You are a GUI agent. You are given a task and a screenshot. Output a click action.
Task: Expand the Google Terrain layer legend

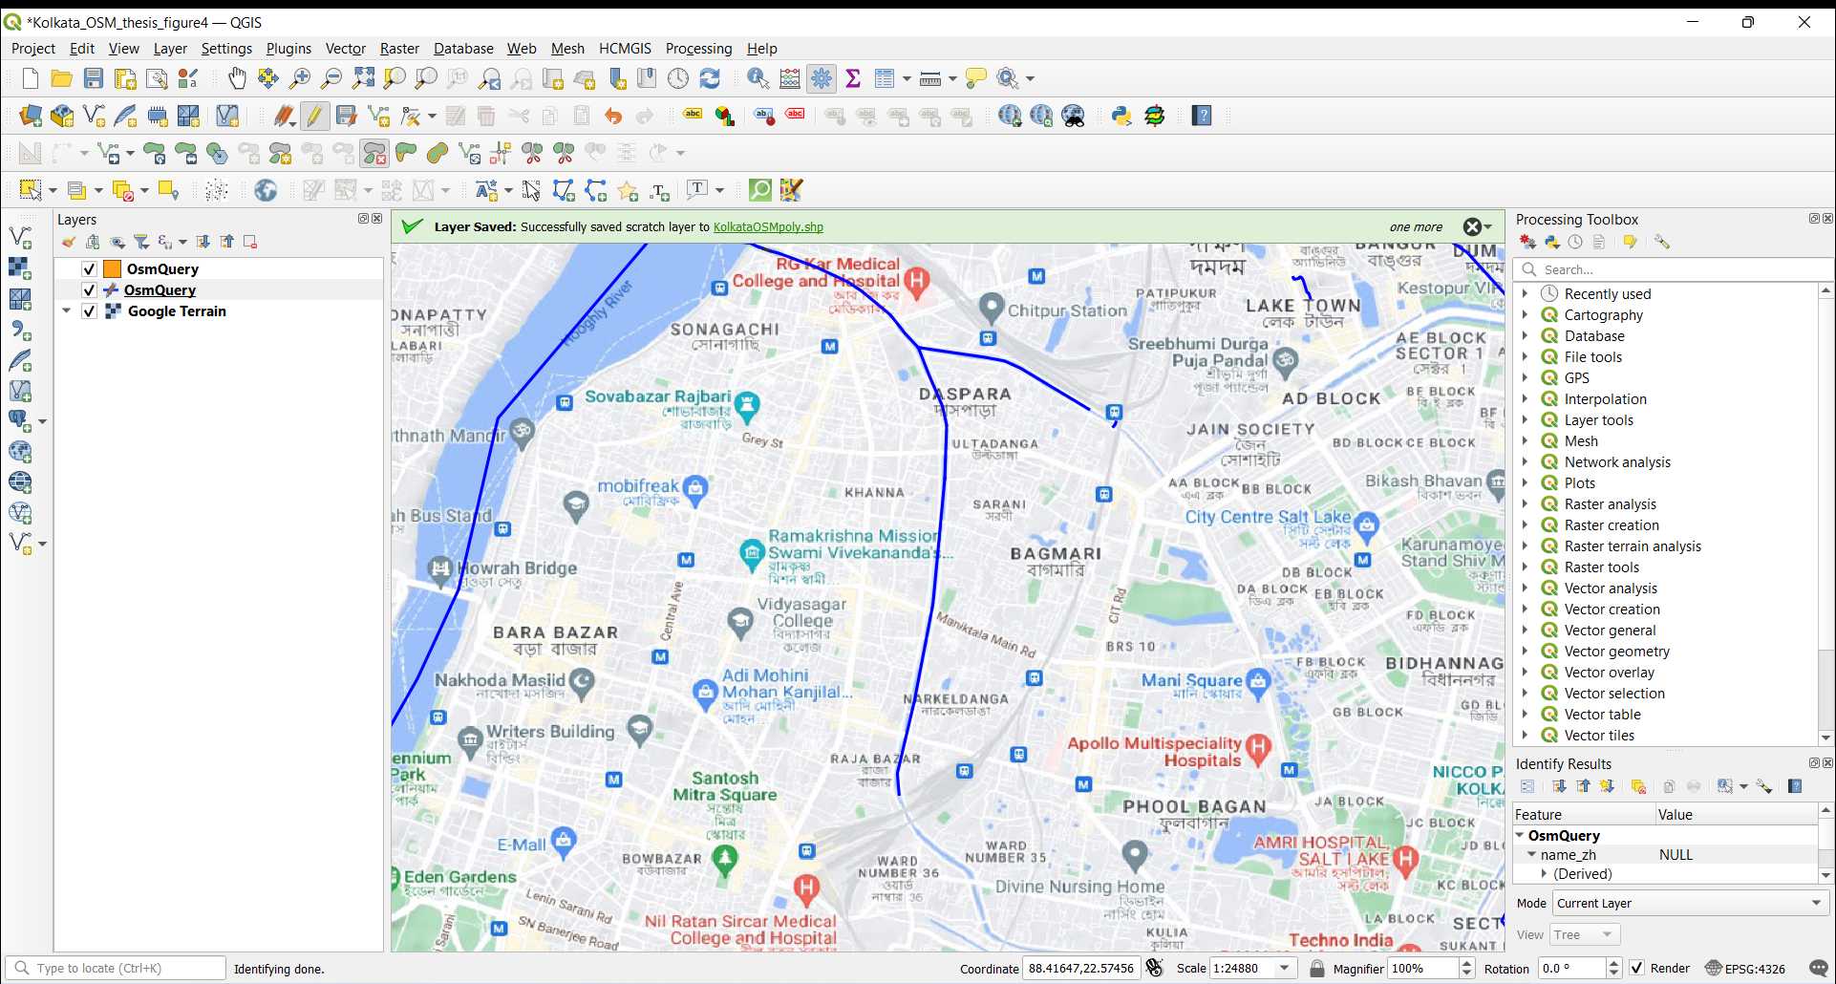[66, 311]
